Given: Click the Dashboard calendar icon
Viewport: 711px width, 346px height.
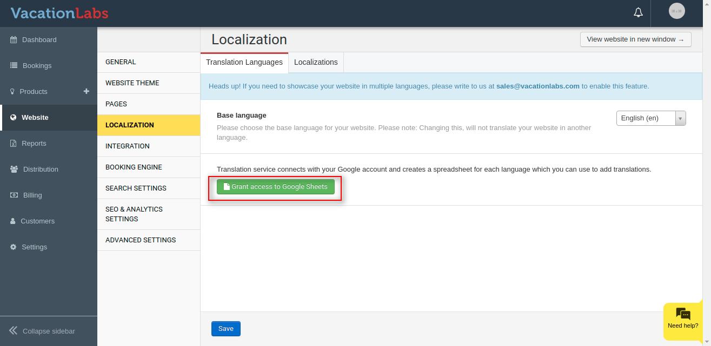Looking at the screenshot, I should [14, 40].
